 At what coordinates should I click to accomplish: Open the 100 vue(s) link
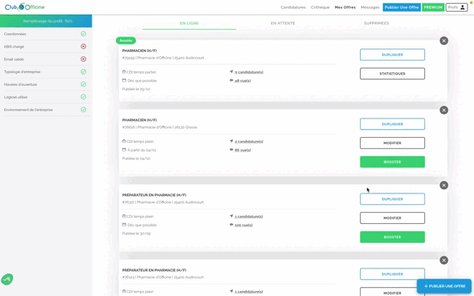click(x=244, y=225)
